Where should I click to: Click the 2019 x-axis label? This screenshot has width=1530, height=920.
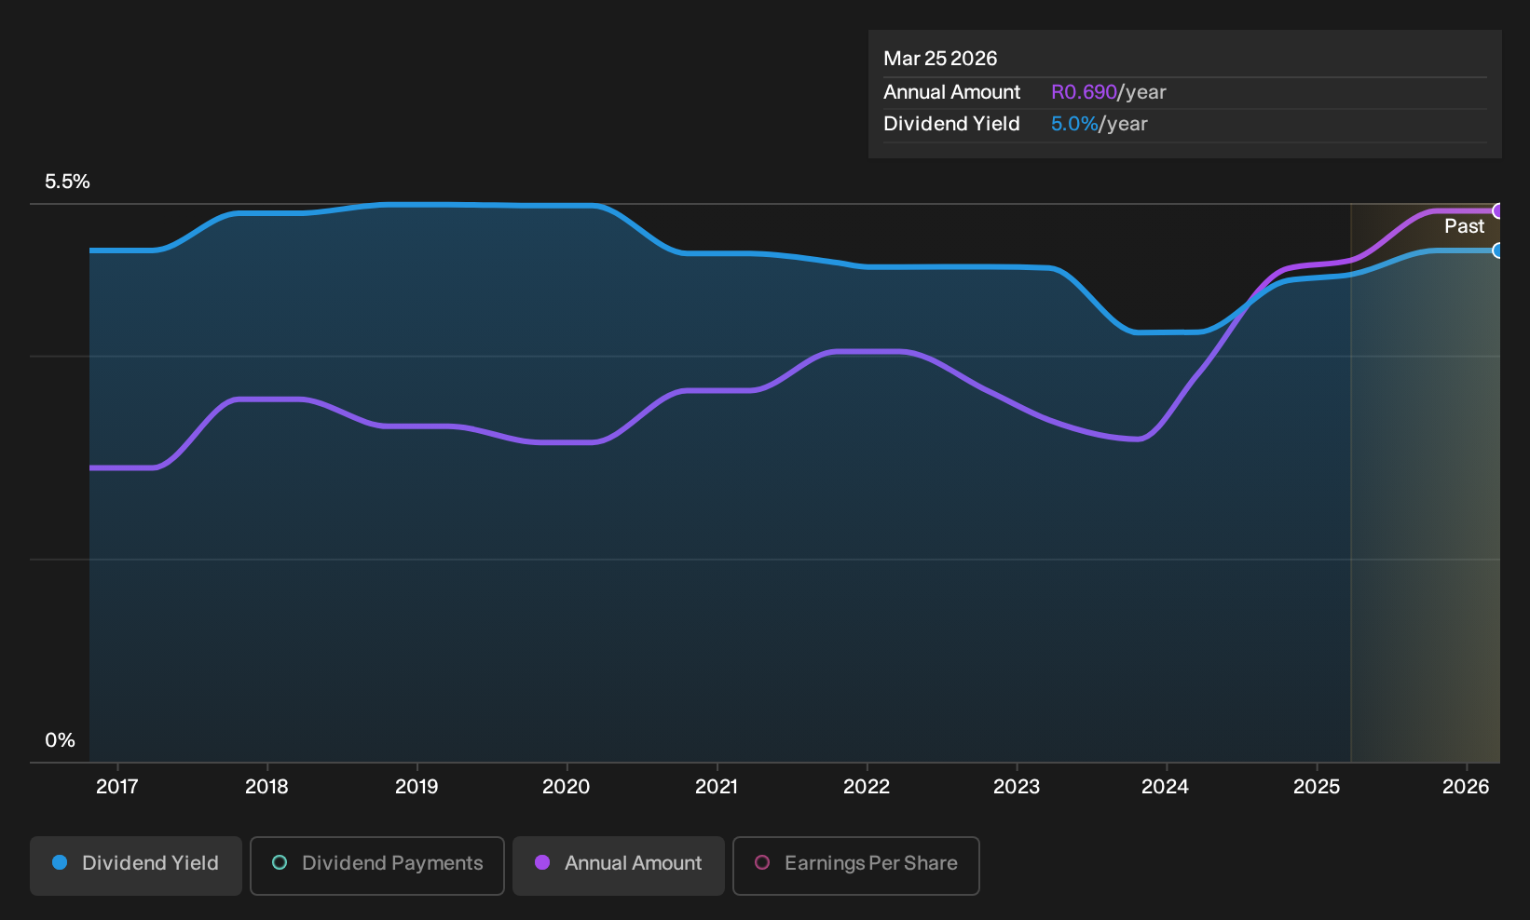pyautogui.click(x=417, y=787)
